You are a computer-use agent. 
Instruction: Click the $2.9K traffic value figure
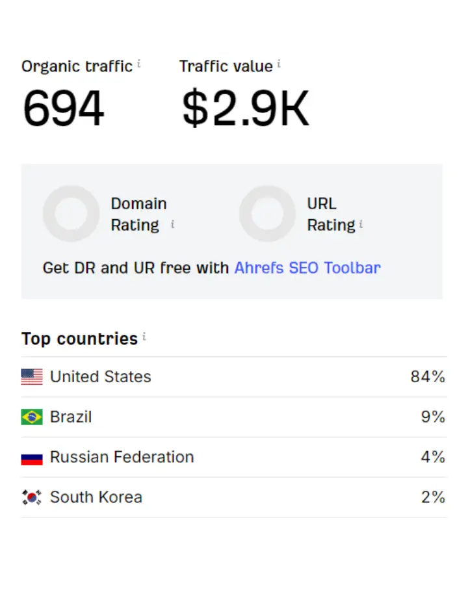coord(245,108)
